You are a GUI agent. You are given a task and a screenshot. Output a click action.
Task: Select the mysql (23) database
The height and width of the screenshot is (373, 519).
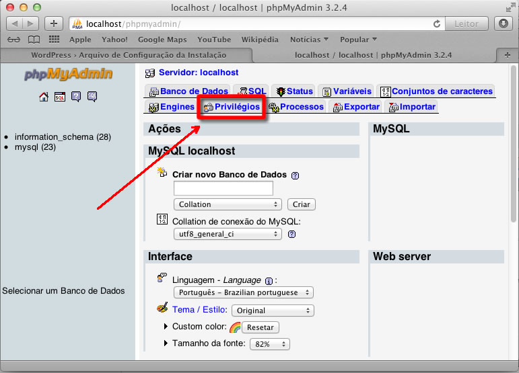click(x=35, y=147)
